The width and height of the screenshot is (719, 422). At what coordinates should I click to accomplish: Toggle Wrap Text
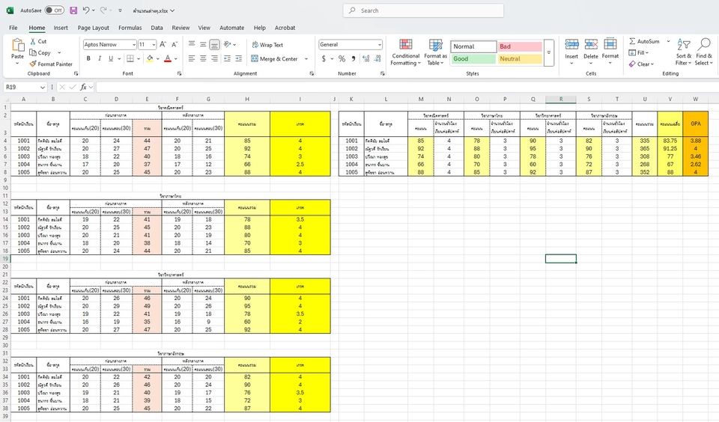tap(267, 44)
